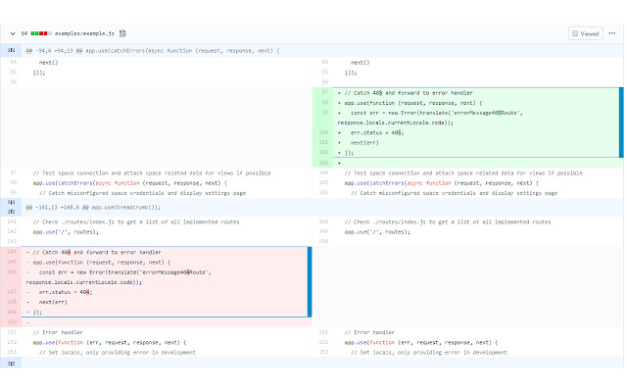Select added line number 97
The height and width of the screenshot is (392, 627).
(322, 92)
